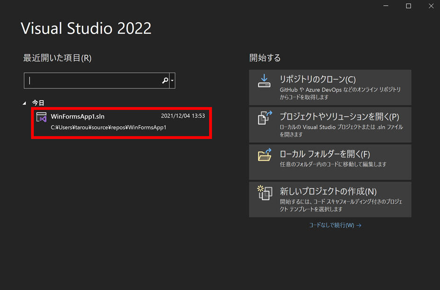Choose プロジェクトやソリューションを開く(P)
Screen dimensions: 440x290
pos(330,125)
